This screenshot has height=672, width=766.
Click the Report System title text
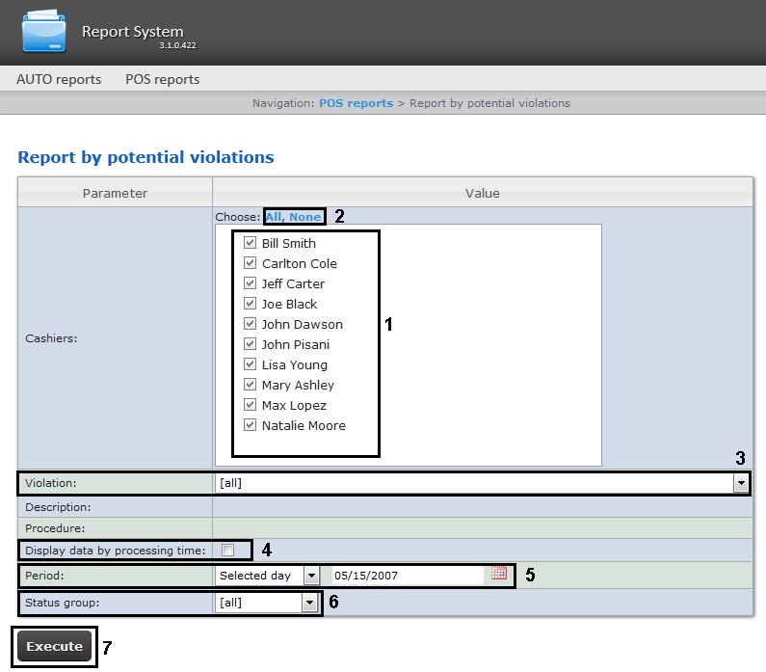(132, 31)
